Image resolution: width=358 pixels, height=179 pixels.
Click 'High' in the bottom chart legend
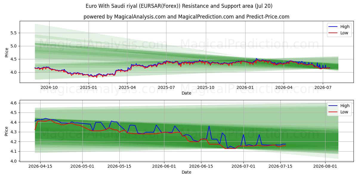pyautogui.click(x=345, y=106)
